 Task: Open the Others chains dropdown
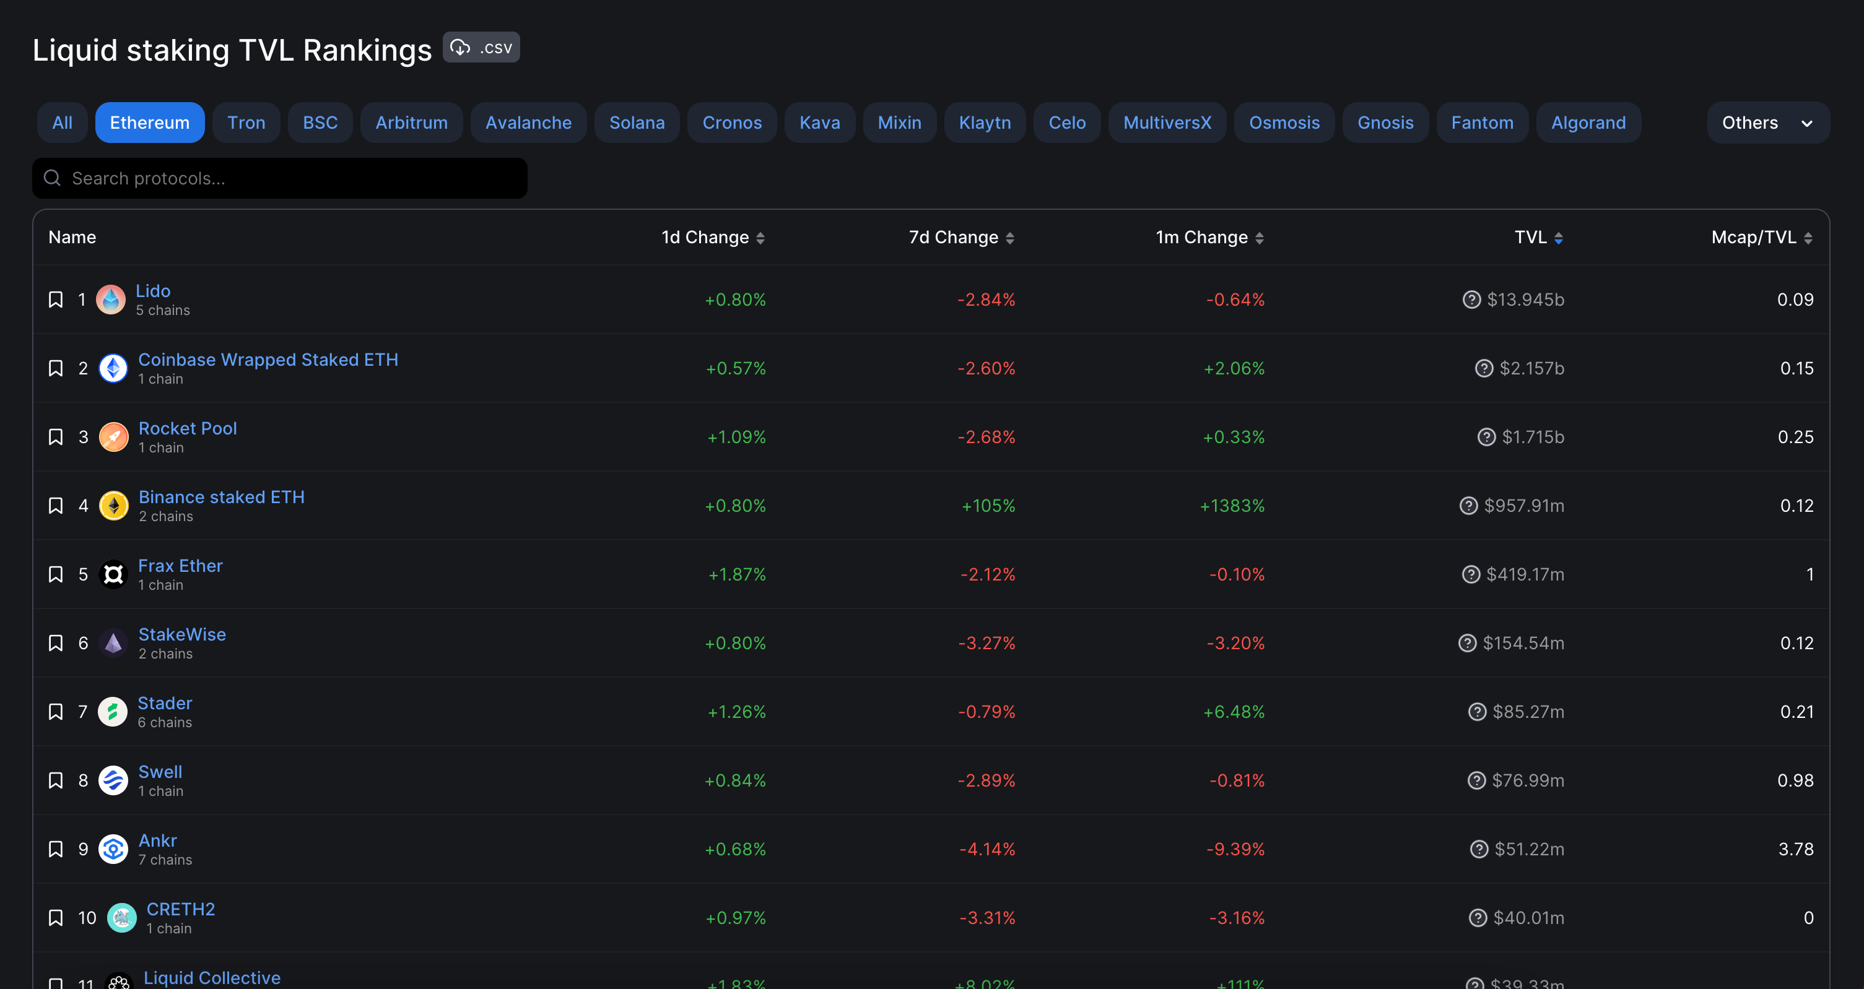click(x=1766, y=122)
